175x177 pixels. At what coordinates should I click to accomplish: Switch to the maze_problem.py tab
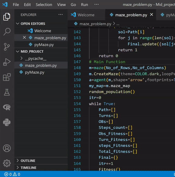click(x=131, y=15)
